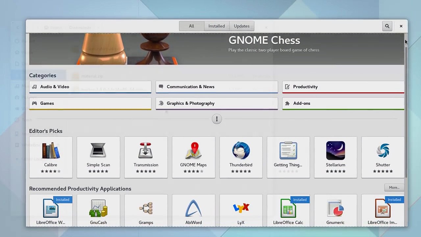Click the "GnuCash" app name
Screen dimensions: 421x237
point(98,223)
